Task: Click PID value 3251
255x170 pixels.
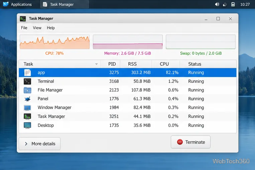Action: point(114,116)
